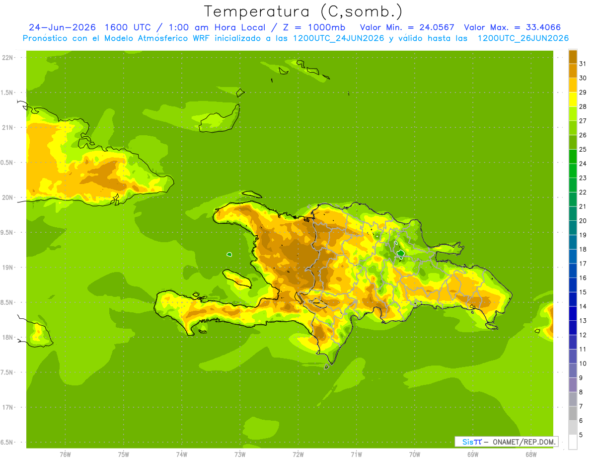Image resolution: width=596 pixels, height=461 pixels.
Task: Click the "69W" longitude axis label
Action: click(473, 455)
